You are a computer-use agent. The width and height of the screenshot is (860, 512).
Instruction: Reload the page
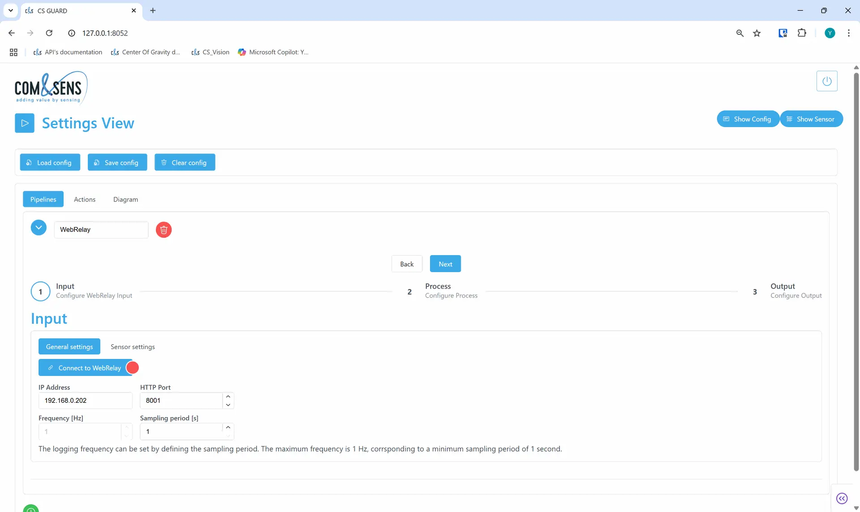[x=49, y=33]
